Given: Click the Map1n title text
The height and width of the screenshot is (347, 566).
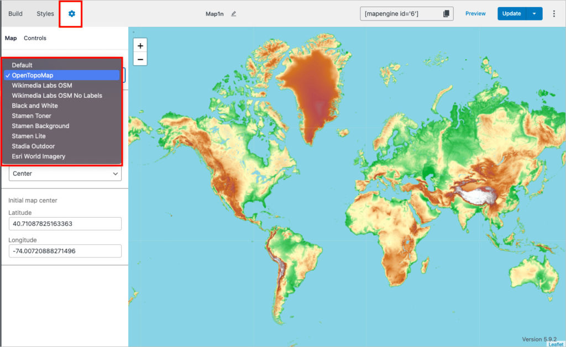Looking at the screenshot, I should 214,14.
